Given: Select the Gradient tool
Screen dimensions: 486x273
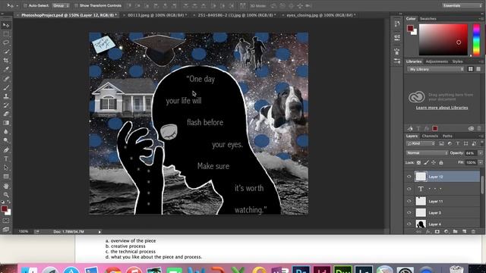Looking at the screenshot, I should pyautogui.click(x=6, y=123).
